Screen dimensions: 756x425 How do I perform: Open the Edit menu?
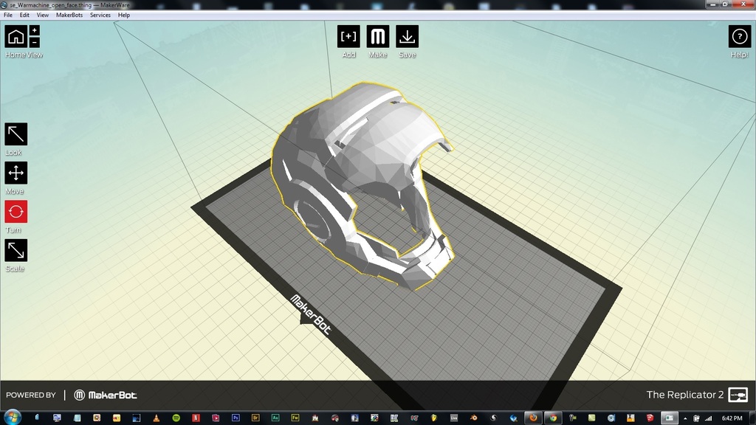[x=25, y=15]
